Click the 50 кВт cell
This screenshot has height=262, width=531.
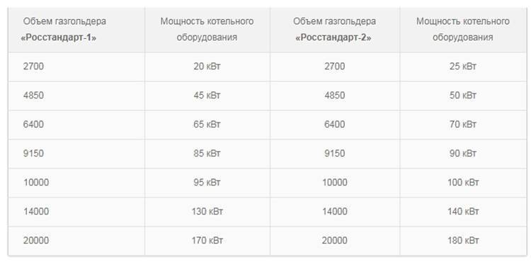pyautogui.click(x=463, y=96)
